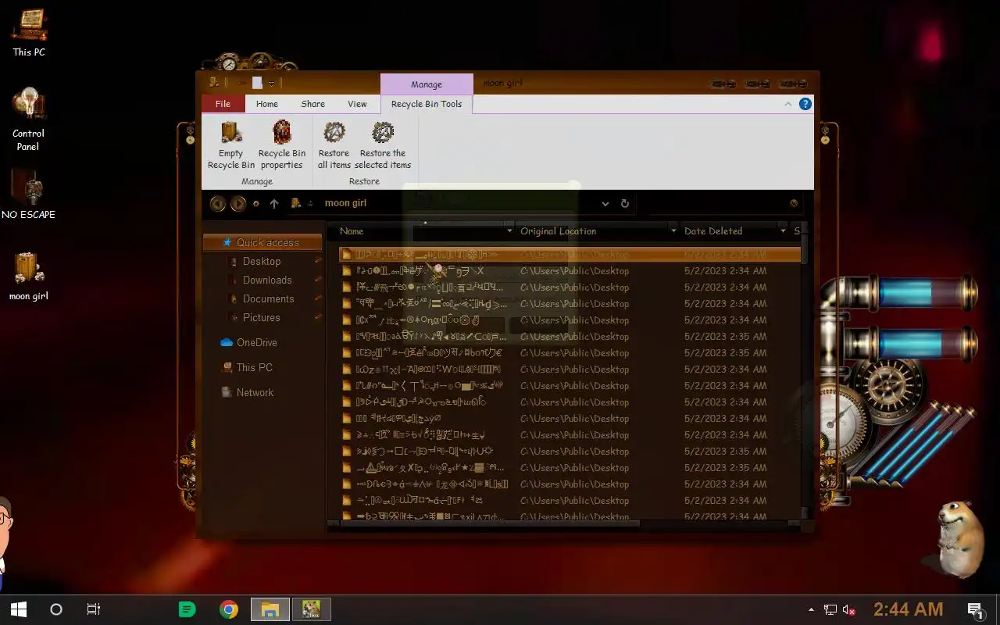Click network icon in system tray

pyautogui.click(x=830, y=609)
